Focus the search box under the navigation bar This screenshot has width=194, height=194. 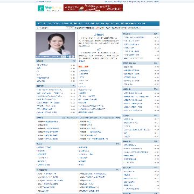coord(51,28)
